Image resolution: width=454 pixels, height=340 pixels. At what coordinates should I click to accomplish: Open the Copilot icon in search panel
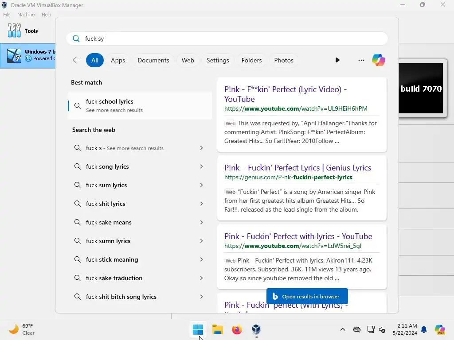[379, 60]
